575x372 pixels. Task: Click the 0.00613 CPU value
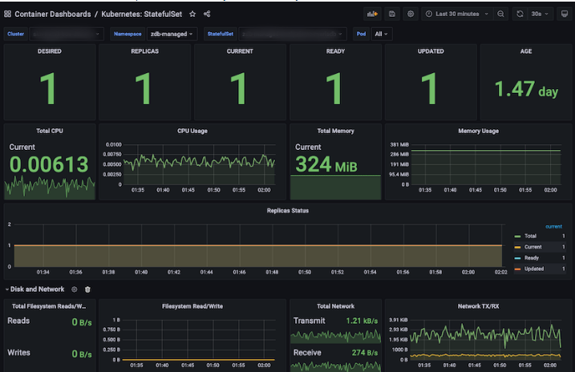[x=49, y=164]
